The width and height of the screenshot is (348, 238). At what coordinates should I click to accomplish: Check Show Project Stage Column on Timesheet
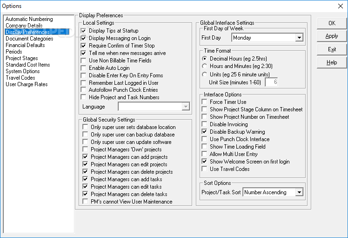[x=204, y=109]
